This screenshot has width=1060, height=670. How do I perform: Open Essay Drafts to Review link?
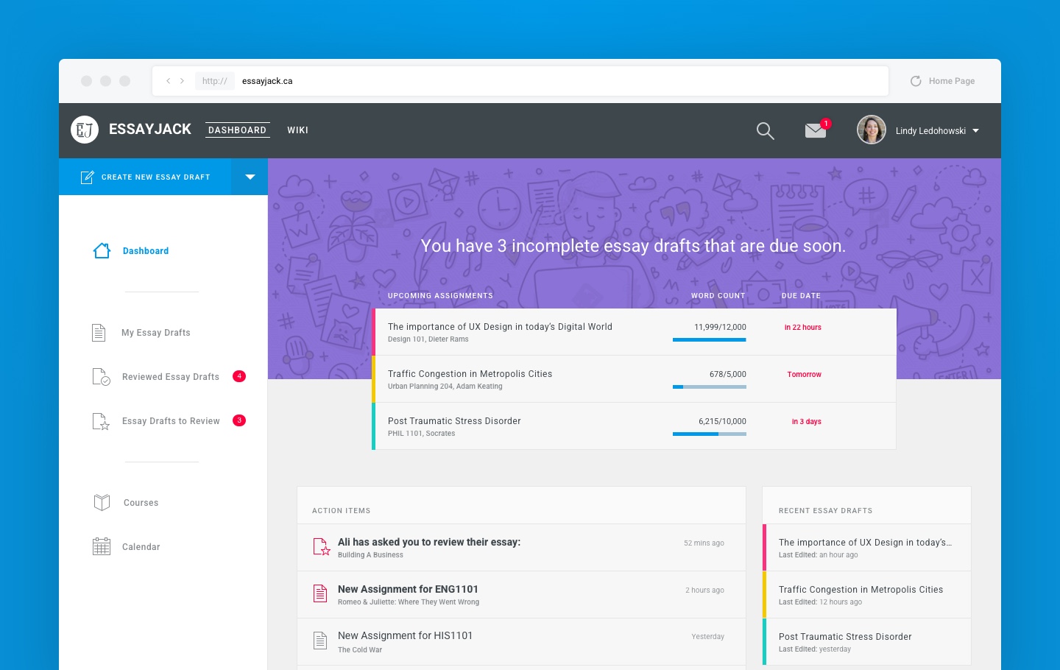pos(171,421)
